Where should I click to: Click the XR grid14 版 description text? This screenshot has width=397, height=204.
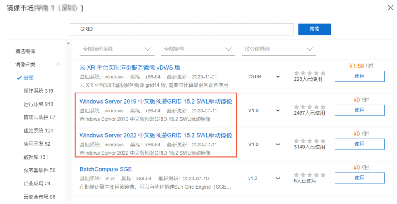(x=154, y=85)
